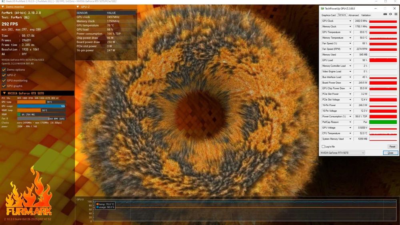
Task: Toggle the Demo options checkbox
Action: point(4,70)
